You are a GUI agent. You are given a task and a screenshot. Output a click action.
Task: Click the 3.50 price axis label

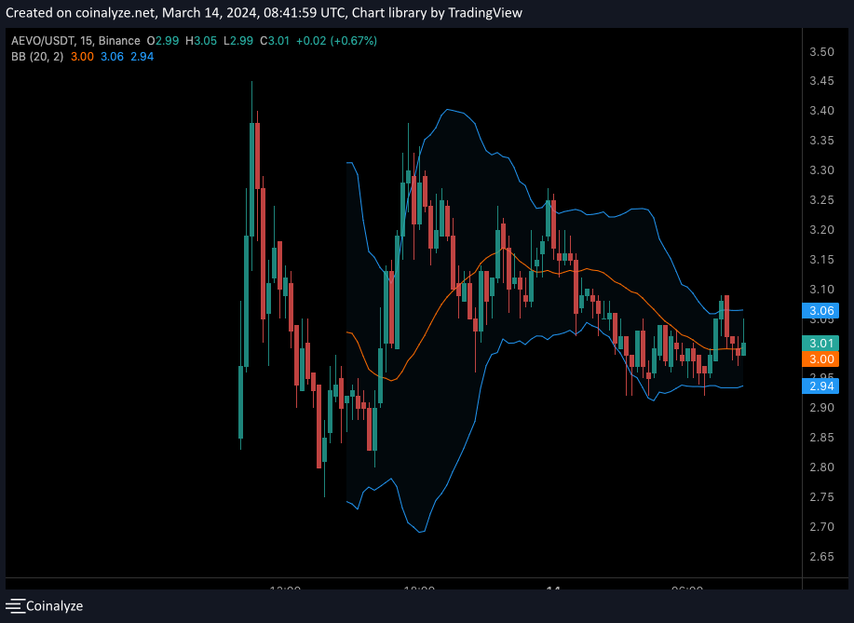[822, 52]
